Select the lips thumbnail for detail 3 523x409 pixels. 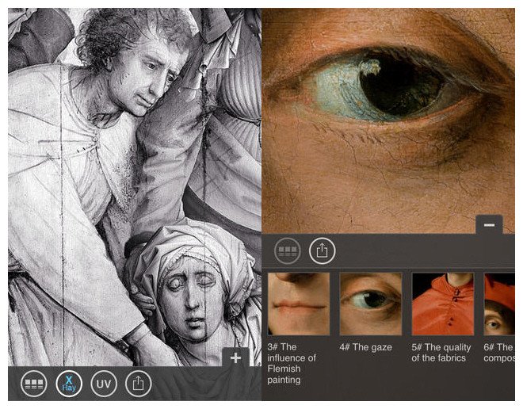pyautogui.click(x=298, y=304)
